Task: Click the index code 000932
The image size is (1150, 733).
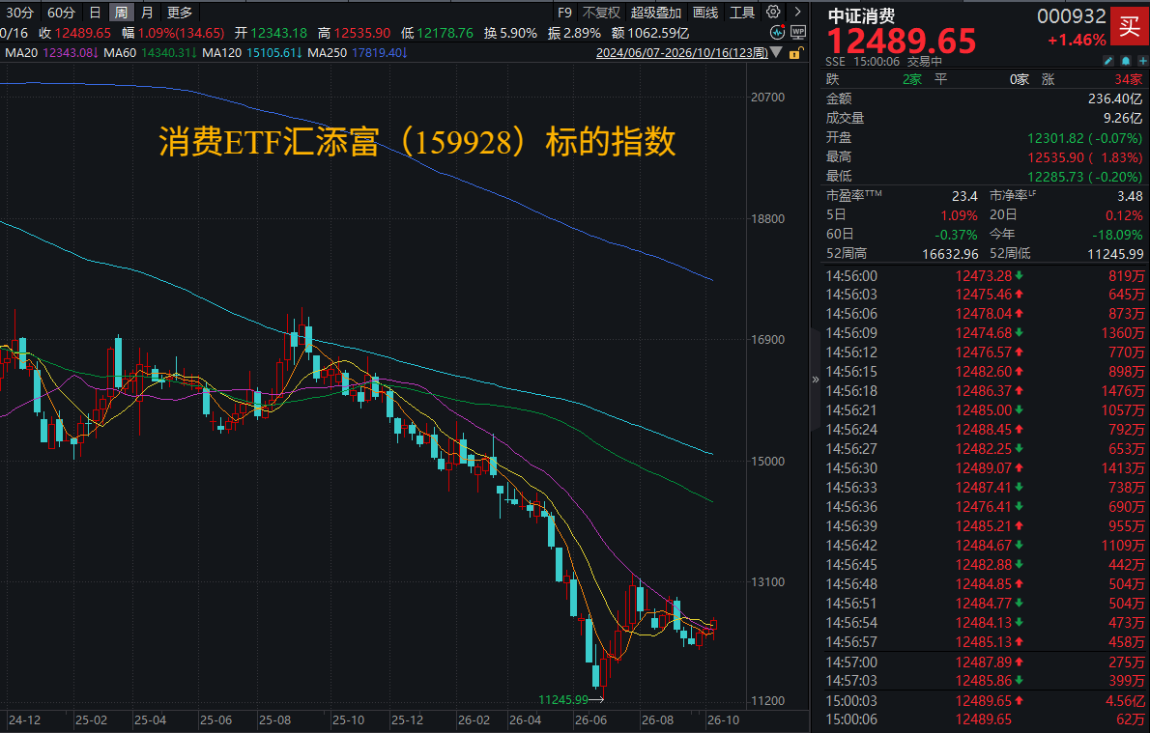Action: [x=1071, y=16]
